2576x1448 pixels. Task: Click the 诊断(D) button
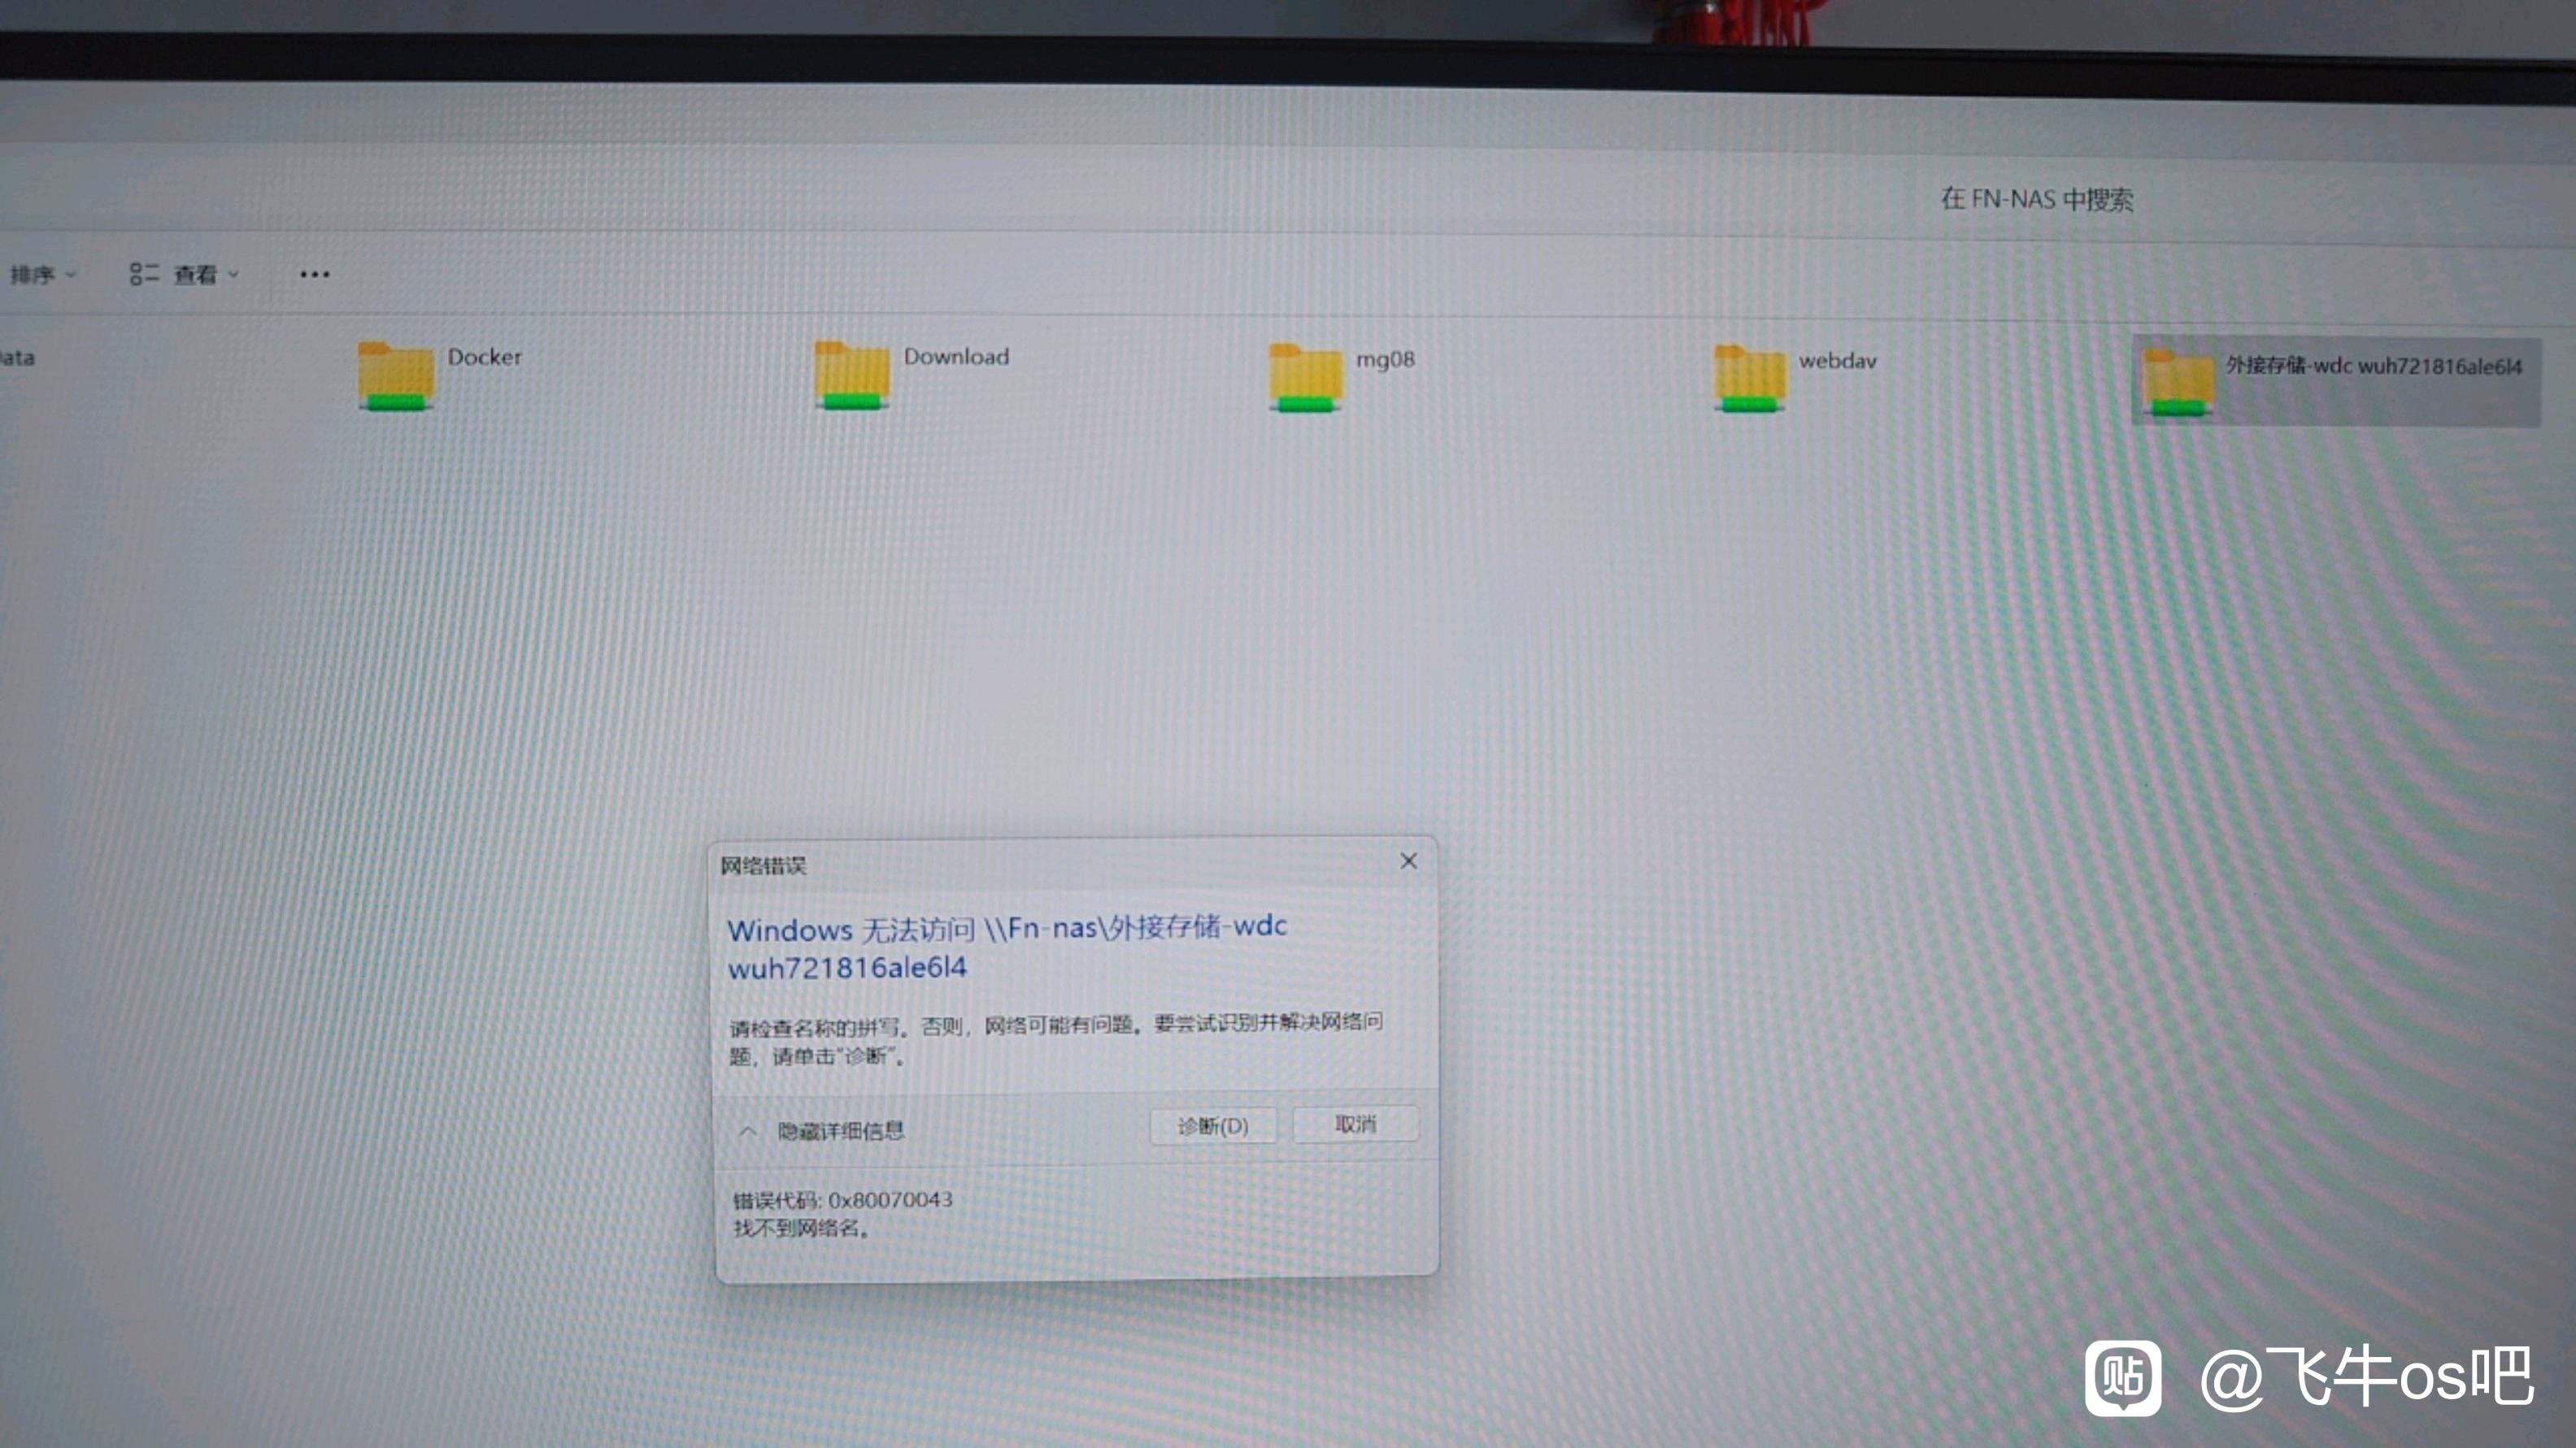tap(1212, 1126)
